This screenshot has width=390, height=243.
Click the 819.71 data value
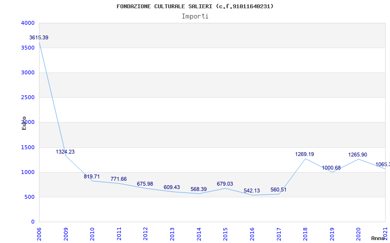pos(92,176)
